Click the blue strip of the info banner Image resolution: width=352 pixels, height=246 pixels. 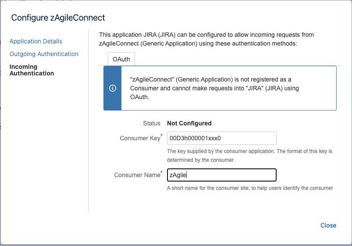pyautogui.click(x=112, y=101)
